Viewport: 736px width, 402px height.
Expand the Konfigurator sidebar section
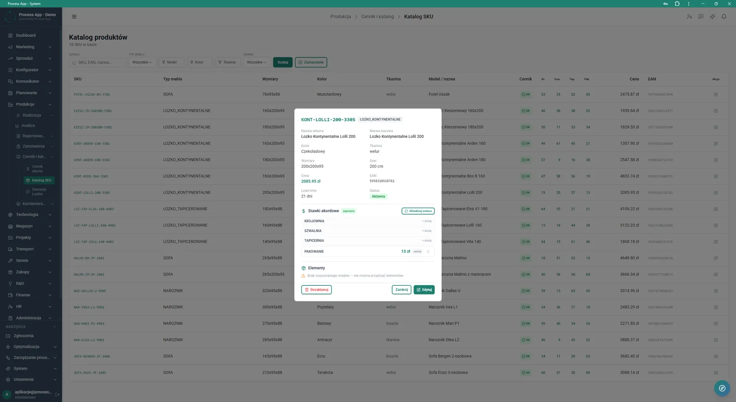[30, 70]
